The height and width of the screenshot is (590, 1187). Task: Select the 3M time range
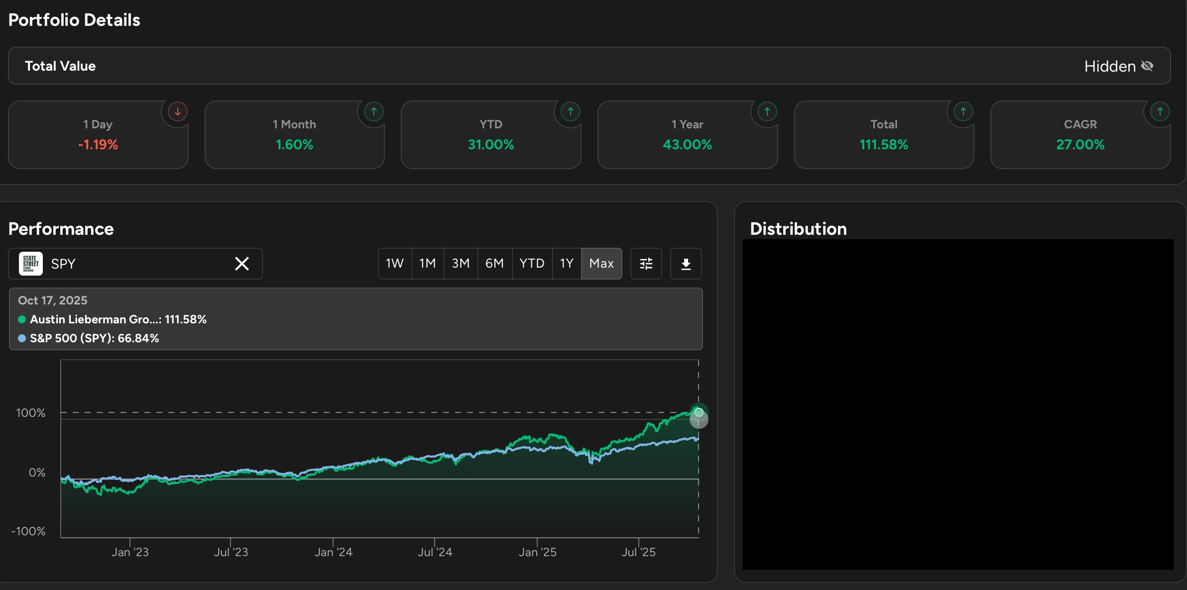tap(461, 264)
